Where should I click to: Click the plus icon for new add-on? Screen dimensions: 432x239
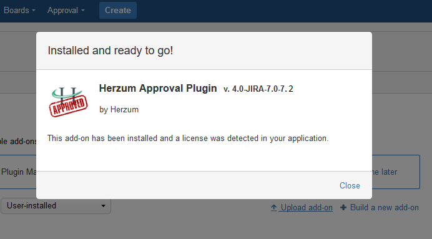tap(343, 207)
